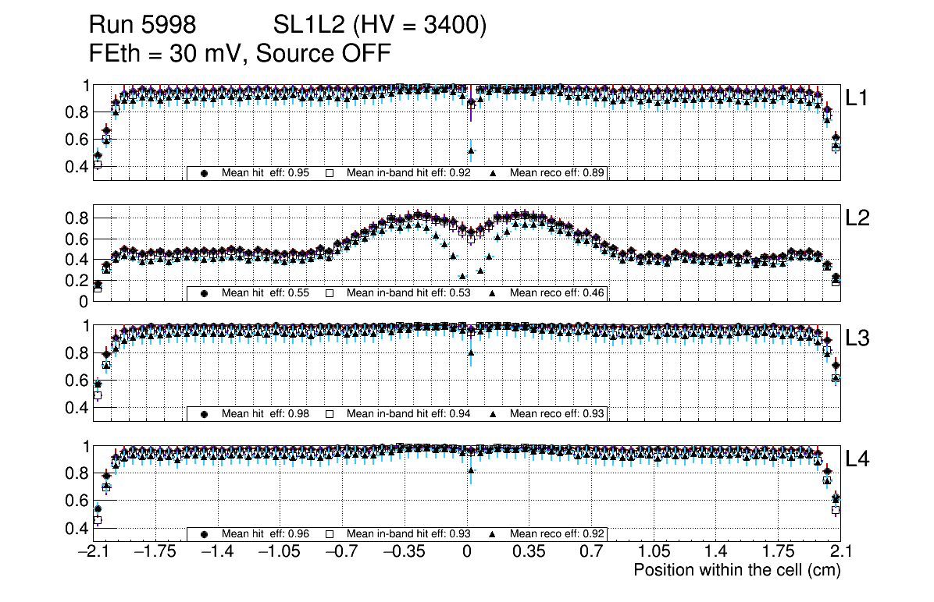This screenshot has width=934, height=602.
Task: Click the 'Position within the cell (cm)' axis label
Action: [x=736, y=570]
